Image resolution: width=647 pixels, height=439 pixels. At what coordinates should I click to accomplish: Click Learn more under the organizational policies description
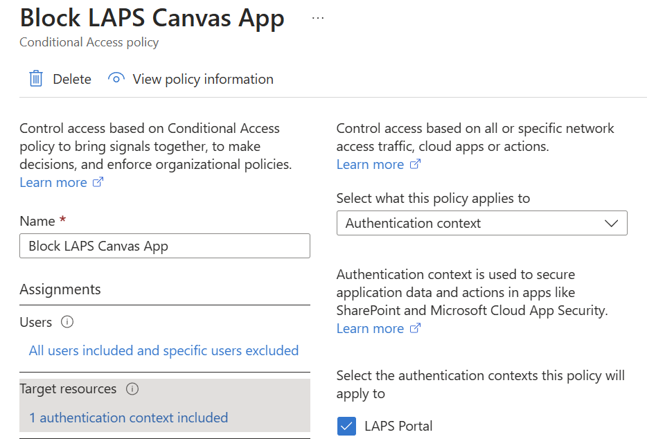tap(53, 183)
